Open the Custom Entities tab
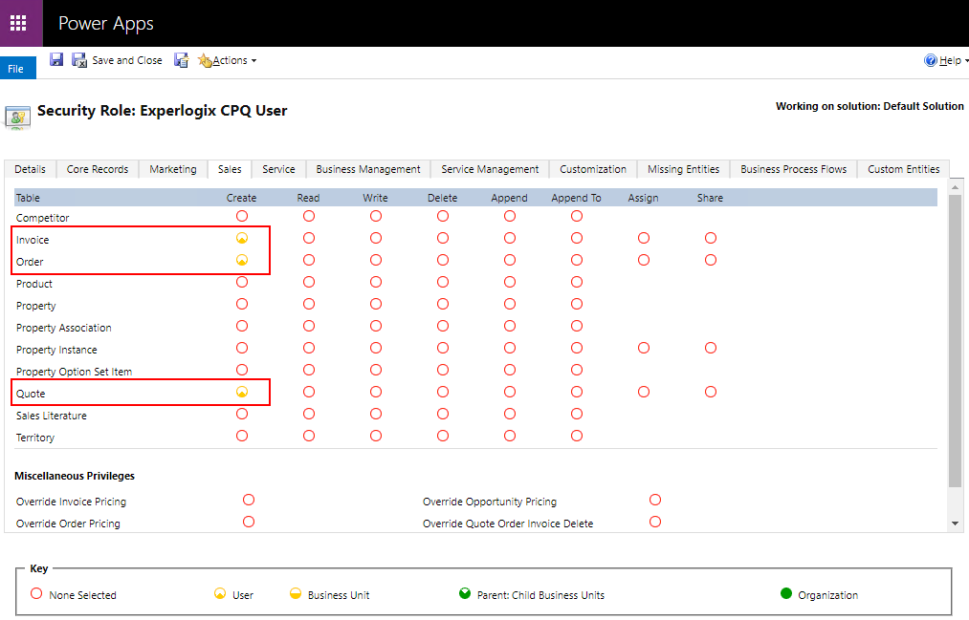Screen dimensions: 969x620 coord(904,169)
